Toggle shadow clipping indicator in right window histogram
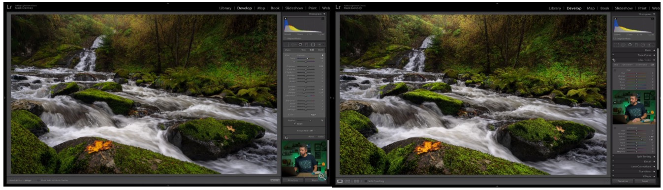This screenshot has height=190, width=663. 615,19
